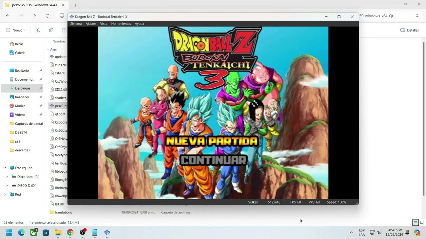Image resolution: width=426 pixels, height=239 pixels.
Task: Click the Speed: 100% status entry
Action: (x=336, y=202)
